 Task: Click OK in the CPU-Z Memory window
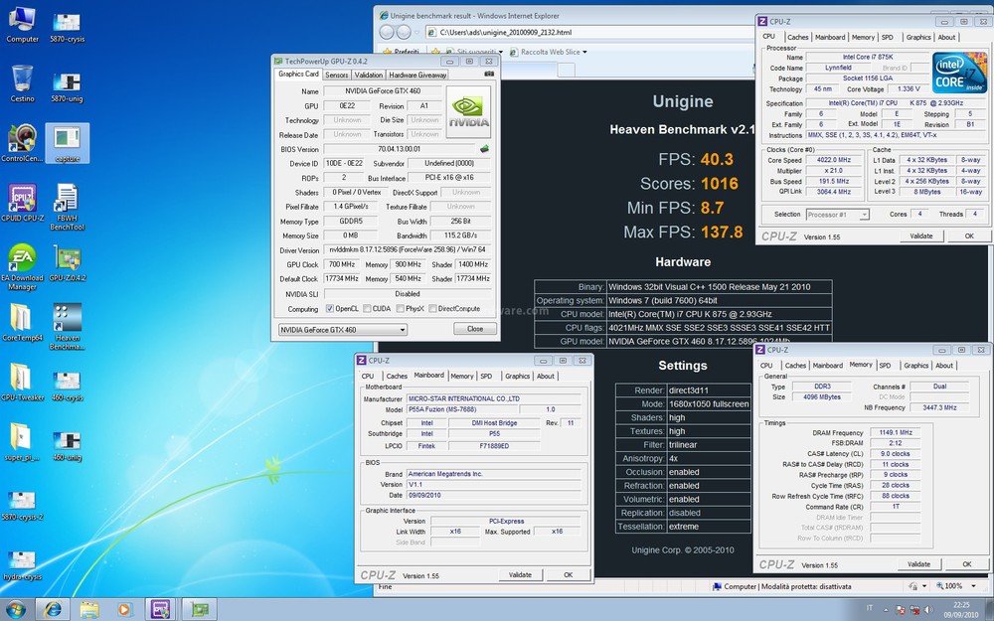[x=967, y=564]
